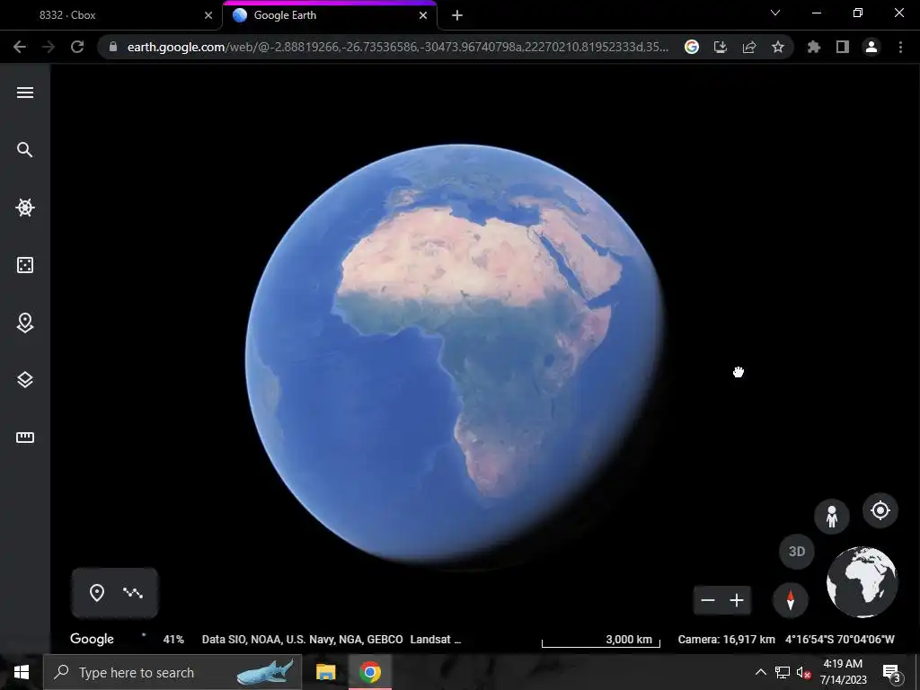Reload the current page
920x690 pixels.
77,47
